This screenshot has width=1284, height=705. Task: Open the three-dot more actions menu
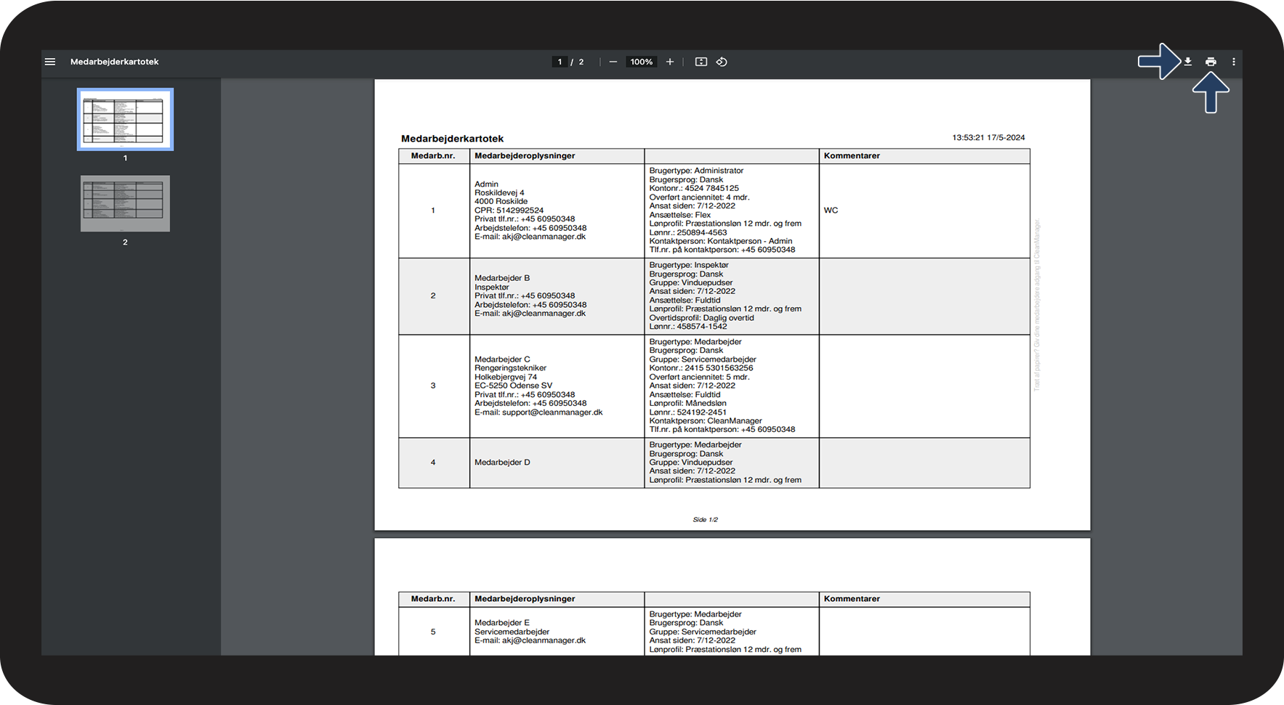[x=1233, y=62]
